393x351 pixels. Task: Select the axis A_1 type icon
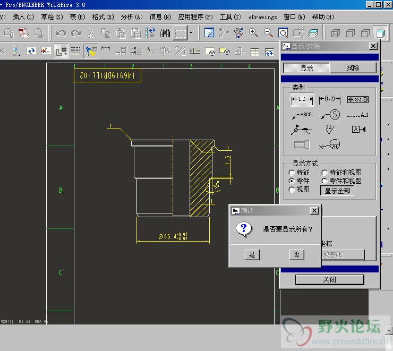point(357,115)
